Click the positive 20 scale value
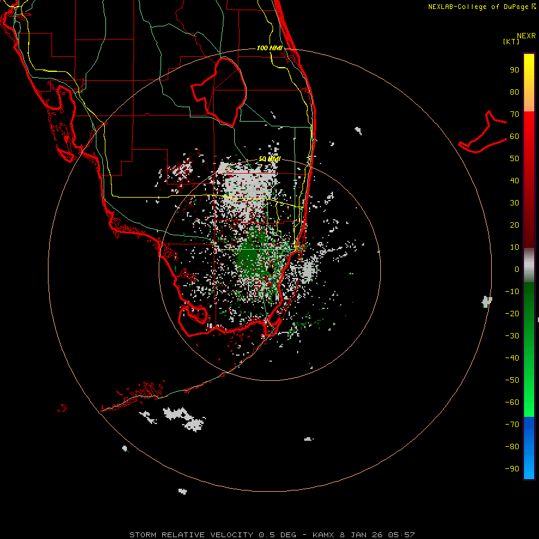Image resolution: width=539 pixels, height=539 pixels. (x=514, y=225)
